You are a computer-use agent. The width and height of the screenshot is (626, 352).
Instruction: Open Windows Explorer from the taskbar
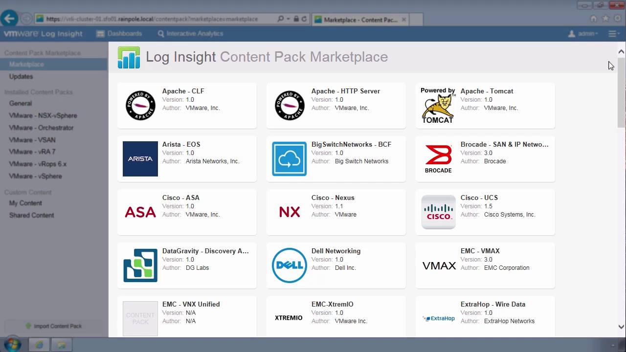pyautogui.click(x=62, y=345)
